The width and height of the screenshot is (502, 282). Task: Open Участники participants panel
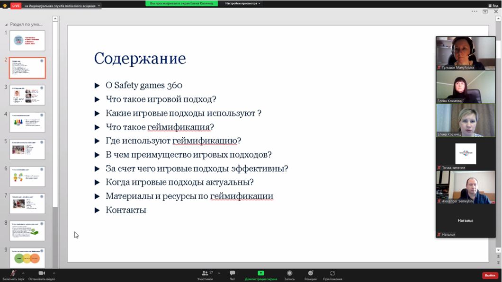(205, 273)
